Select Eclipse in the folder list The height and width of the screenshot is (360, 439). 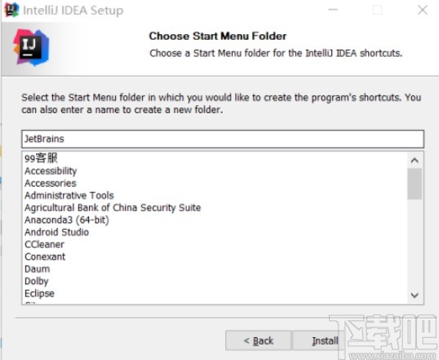39,293
